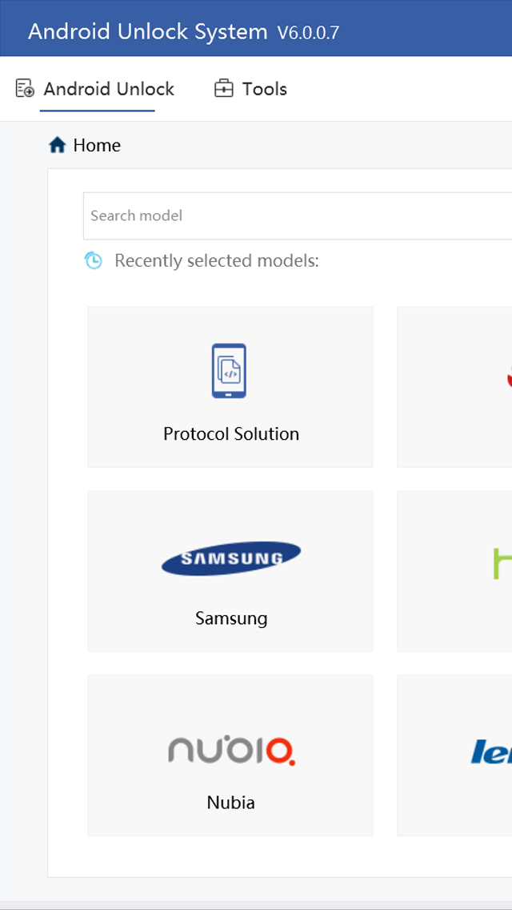Click the Android Unlock System title text
The width and height of the screenshot is (512, 910).
(x=148, y=31)
